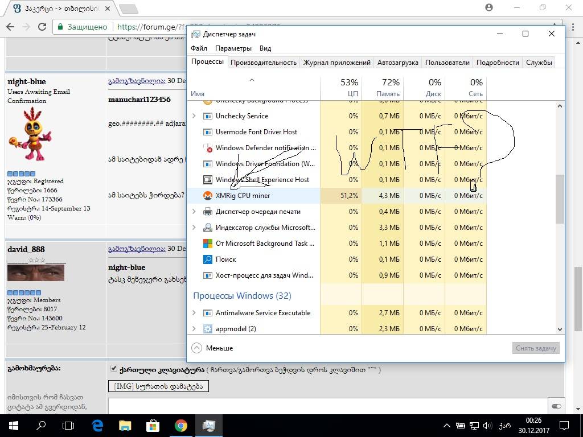Click the Chrome address bar URL
This screenshot has height=437, width=583.
[x=150, y=27]
